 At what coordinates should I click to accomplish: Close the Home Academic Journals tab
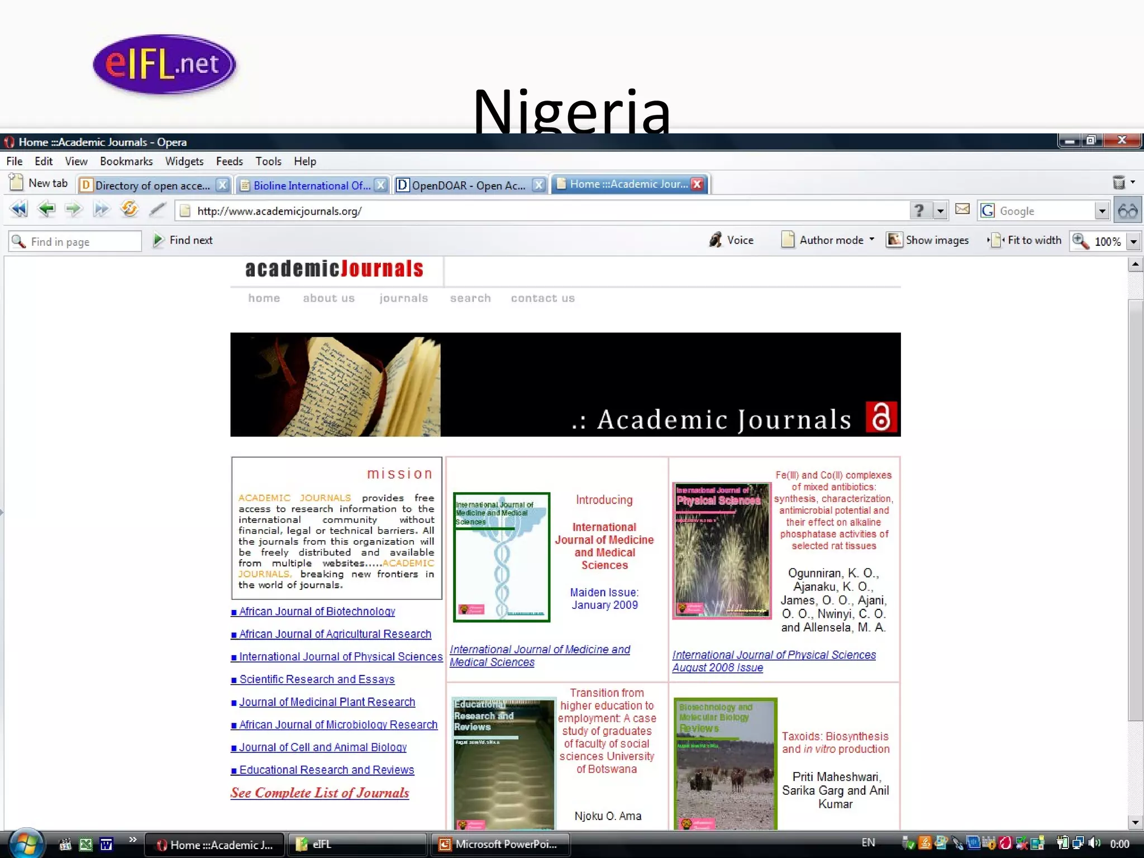point(697,184)
